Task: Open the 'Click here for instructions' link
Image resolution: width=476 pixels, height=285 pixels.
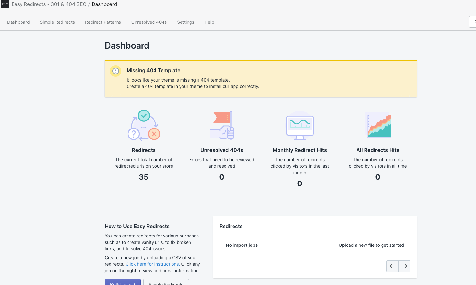Action: pos(153,264)
